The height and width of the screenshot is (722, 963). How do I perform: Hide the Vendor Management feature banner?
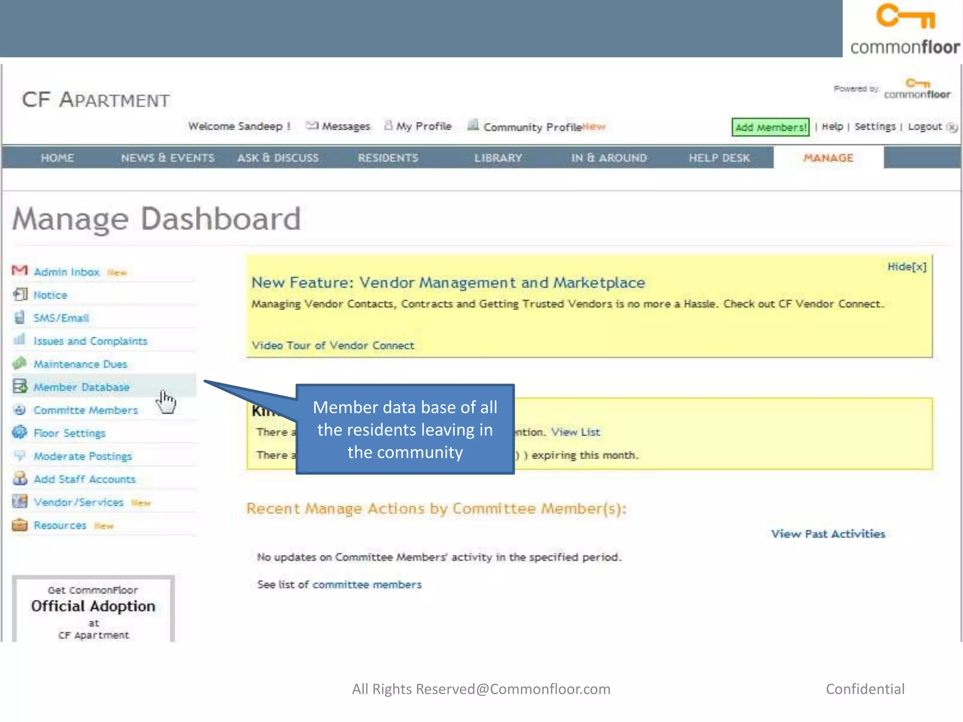coord(906,267)
